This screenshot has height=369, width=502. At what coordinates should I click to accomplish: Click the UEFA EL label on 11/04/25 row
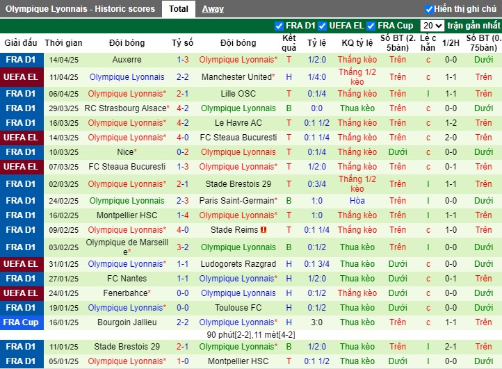click(x=21, y=77)
